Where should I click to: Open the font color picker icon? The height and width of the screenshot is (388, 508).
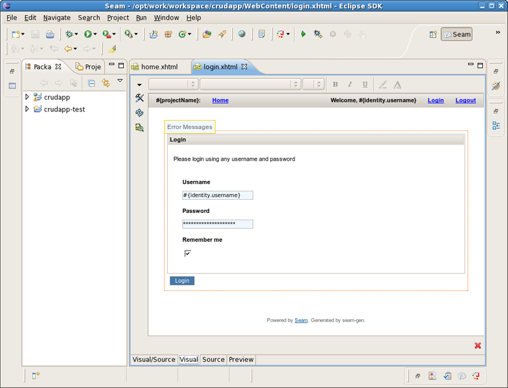pyautogui.click(x=397, y=84)
